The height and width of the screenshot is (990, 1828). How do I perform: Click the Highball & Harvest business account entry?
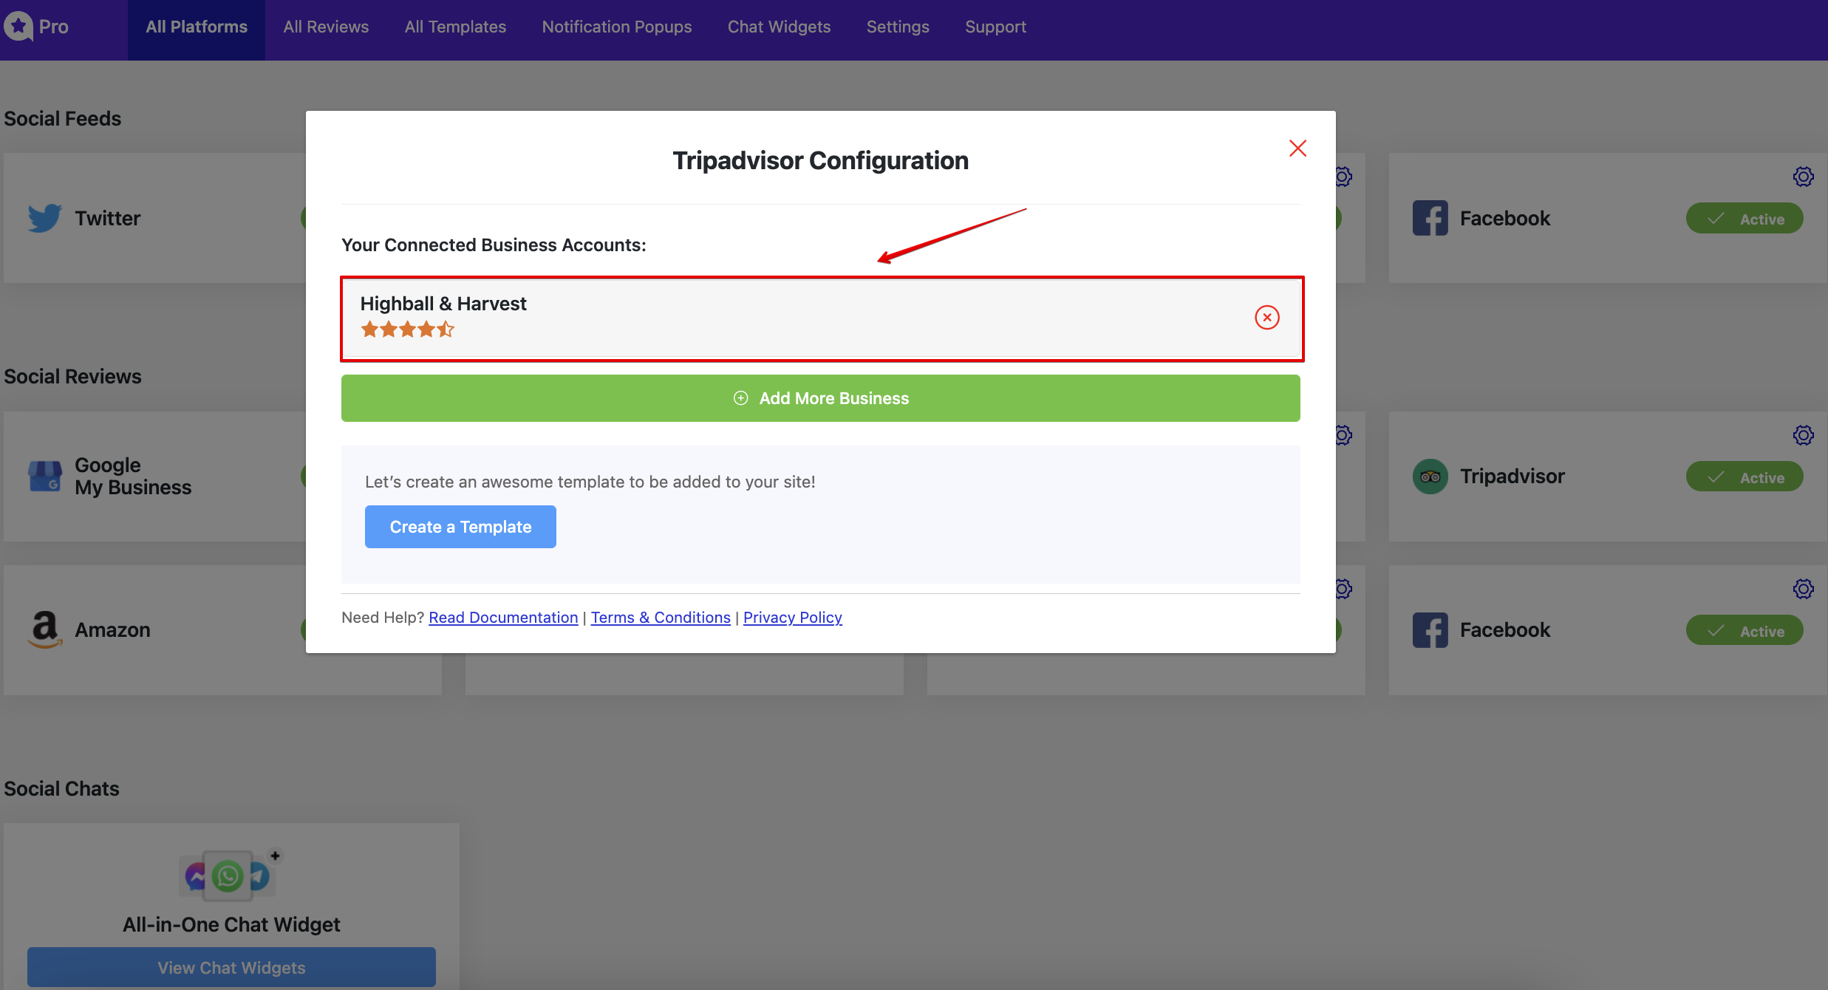[820, 317]
